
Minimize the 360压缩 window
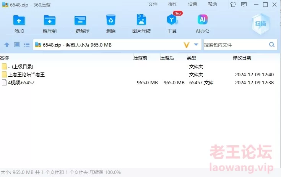click(x=256, y=4)
